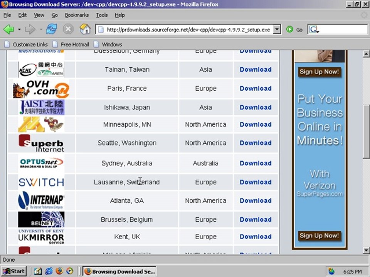This screenshot has height=277, width=370.
Task: Click the green Go button icon
Action: (289, 30)
